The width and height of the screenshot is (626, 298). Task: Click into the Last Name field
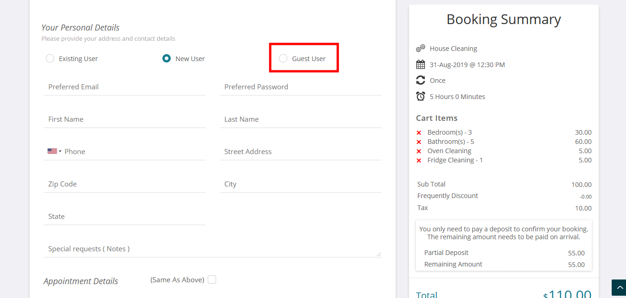301,119
